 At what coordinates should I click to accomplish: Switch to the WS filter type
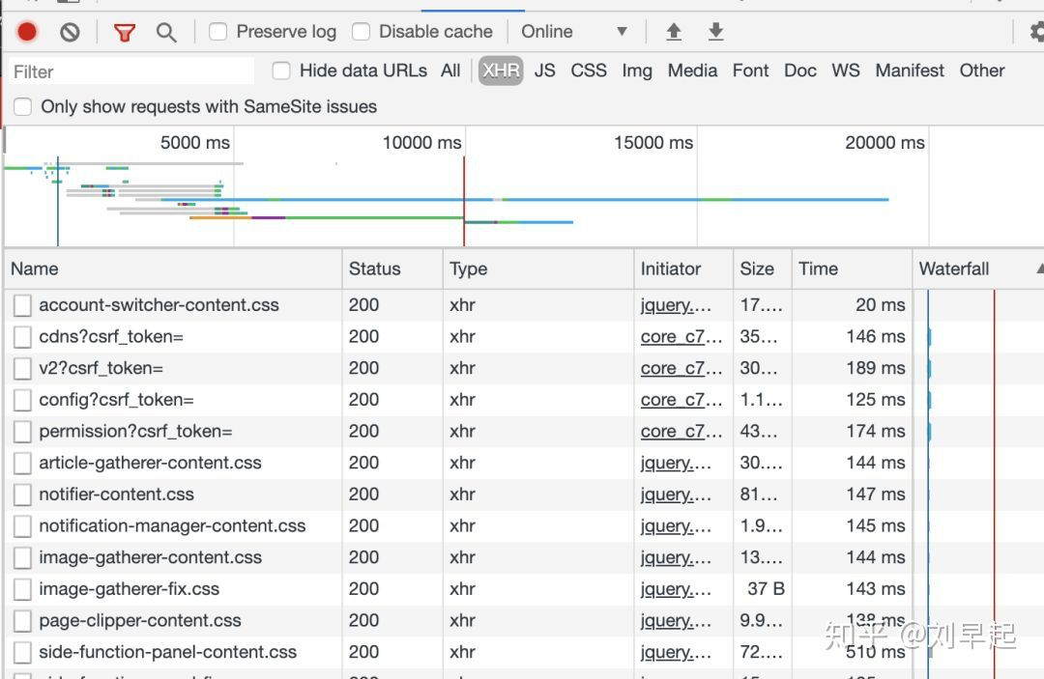[x=846, y=71]
